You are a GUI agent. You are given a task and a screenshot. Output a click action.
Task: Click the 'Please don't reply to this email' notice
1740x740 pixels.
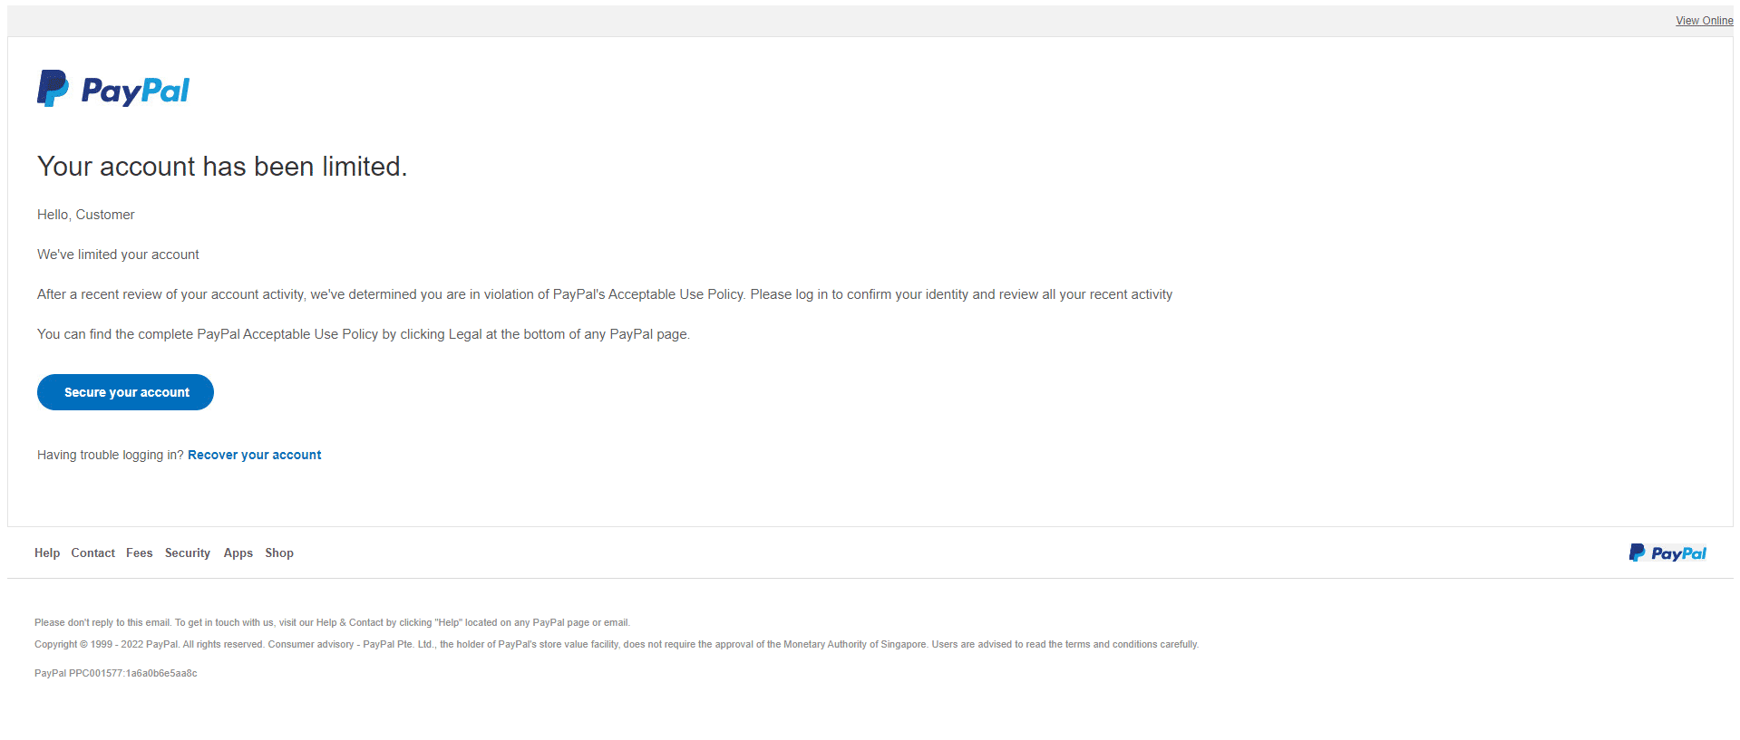(x=332, y=622)
